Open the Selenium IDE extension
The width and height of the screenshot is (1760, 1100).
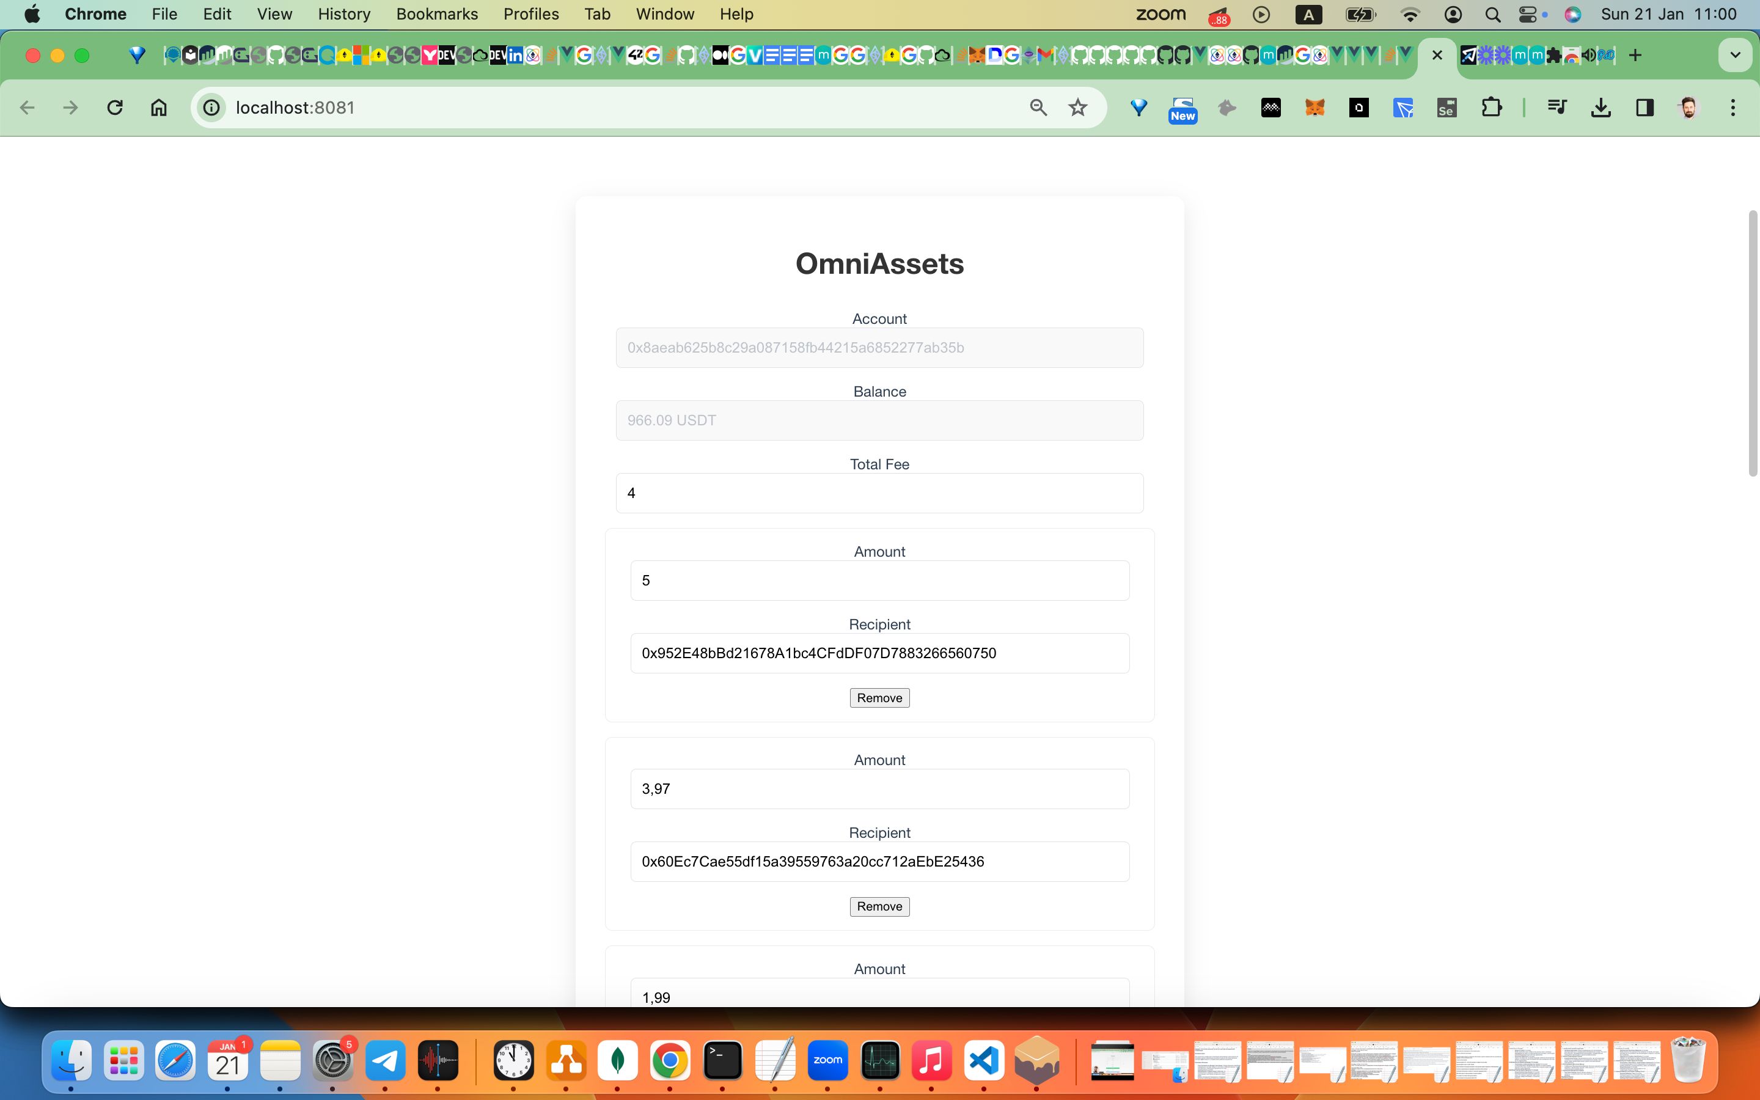(x=1447, y=108)
